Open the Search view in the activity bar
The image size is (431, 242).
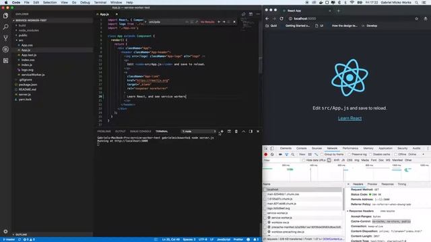[5, 27]
